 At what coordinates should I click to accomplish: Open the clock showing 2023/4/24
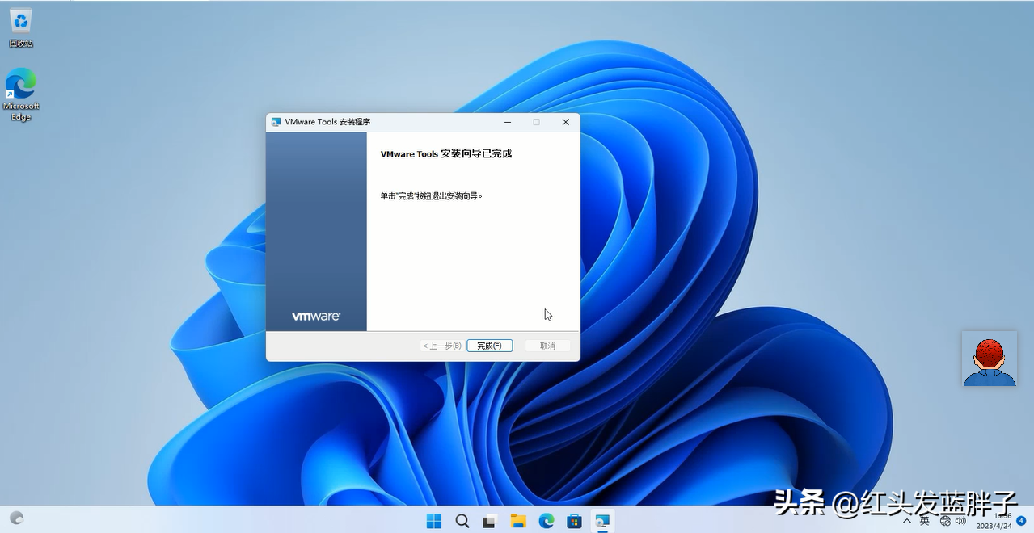click(994, 521)
